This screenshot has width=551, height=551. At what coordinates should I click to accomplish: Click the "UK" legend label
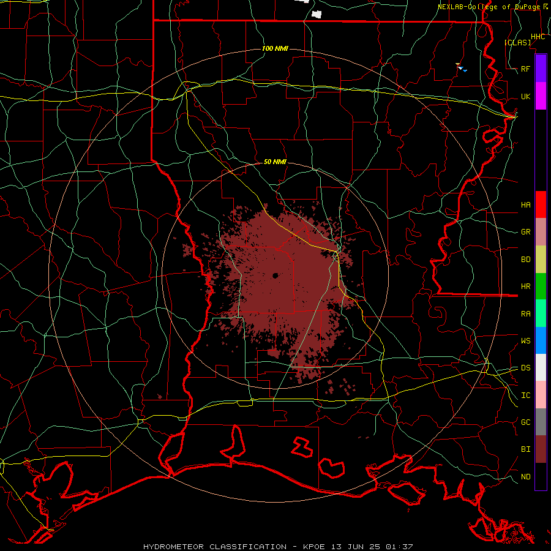tap(525, 96)
